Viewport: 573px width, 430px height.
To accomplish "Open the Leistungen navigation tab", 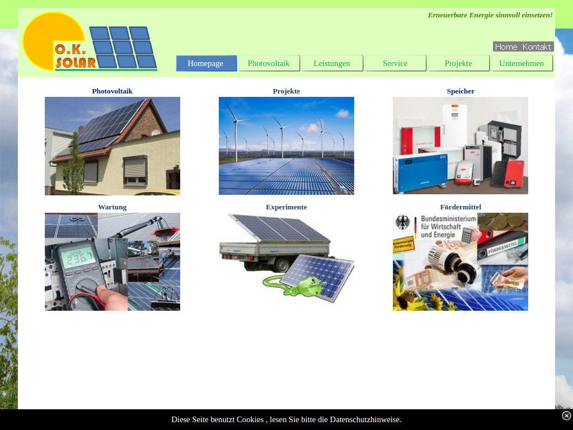I will 332,63.
